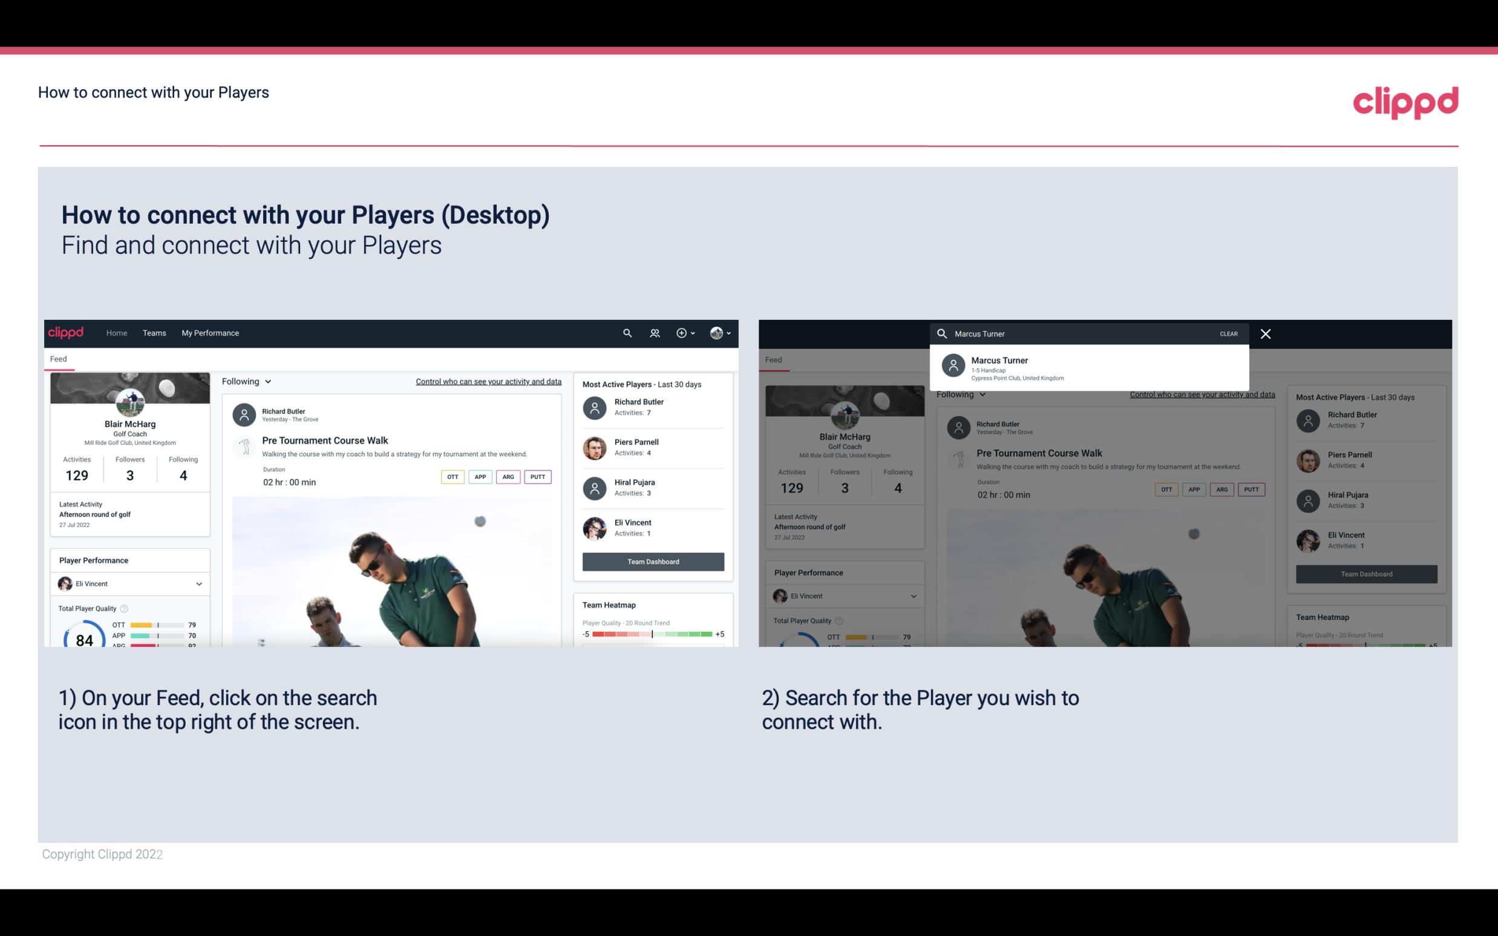Click Team Dashboard button
The width and height of the screenshot is (1498, 936).
click(652, 561)
